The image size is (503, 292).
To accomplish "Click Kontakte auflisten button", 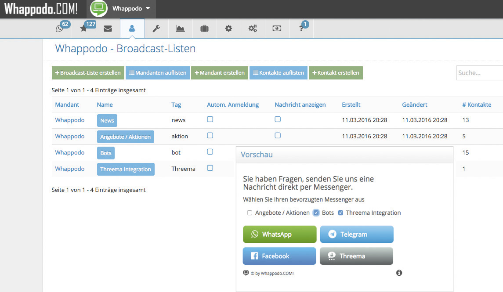I will (279, 73).
